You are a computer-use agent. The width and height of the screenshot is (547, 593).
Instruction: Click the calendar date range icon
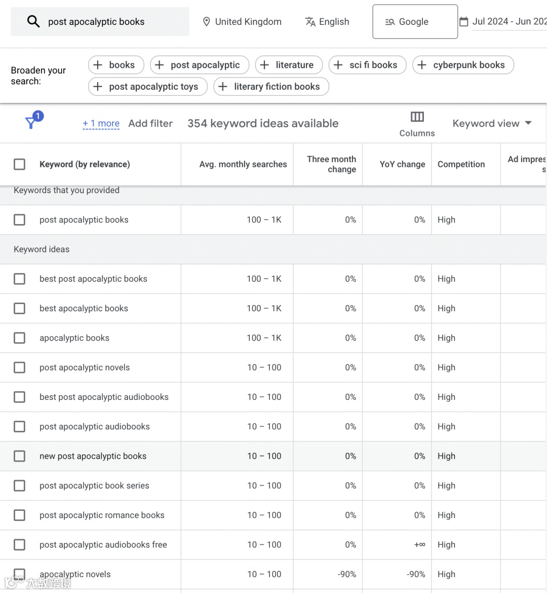pos(463,22)
